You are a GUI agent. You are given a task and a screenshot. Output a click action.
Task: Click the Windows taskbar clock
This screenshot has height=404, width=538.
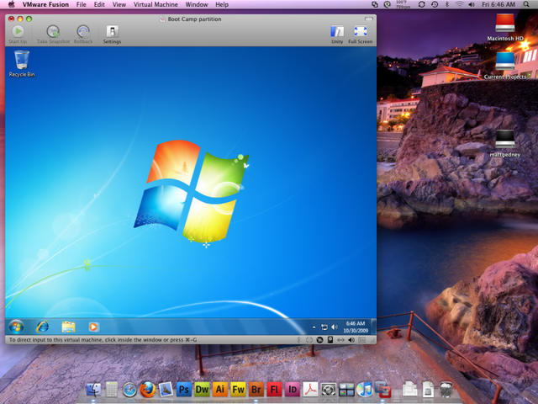(x=356, y=327)
